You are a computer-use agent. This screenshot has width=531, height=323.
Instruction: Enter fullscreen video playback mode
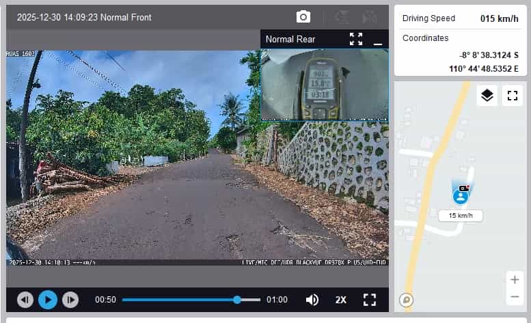(x=370, y=300)
